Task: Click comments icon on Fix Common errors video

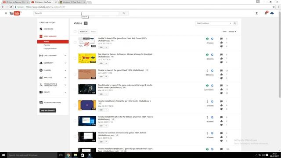Action: [x=221, y=133]
